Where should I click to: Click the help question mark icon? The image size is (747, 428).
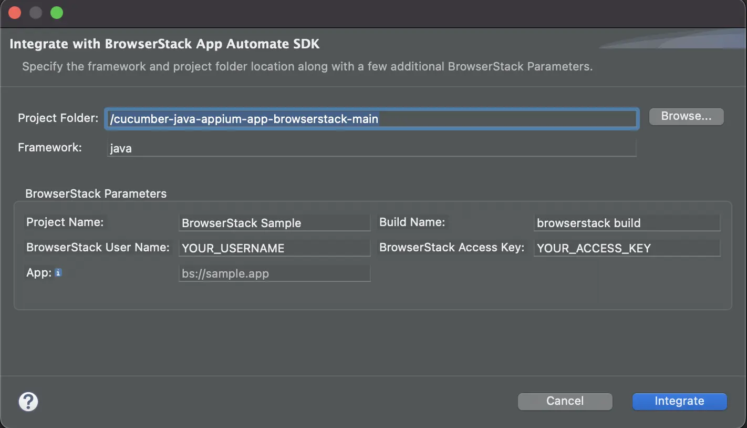coord(28,402)
